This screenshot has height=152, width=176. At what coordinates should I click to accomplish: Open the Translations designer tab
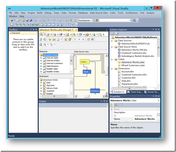96,35
